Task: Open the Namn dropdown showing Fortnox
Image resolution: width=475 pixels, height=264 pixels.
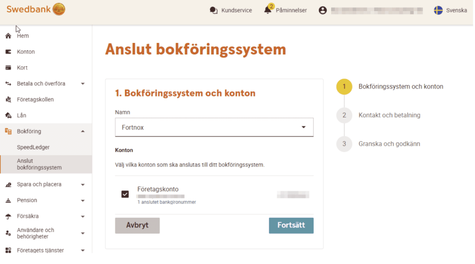Action: 214,127
